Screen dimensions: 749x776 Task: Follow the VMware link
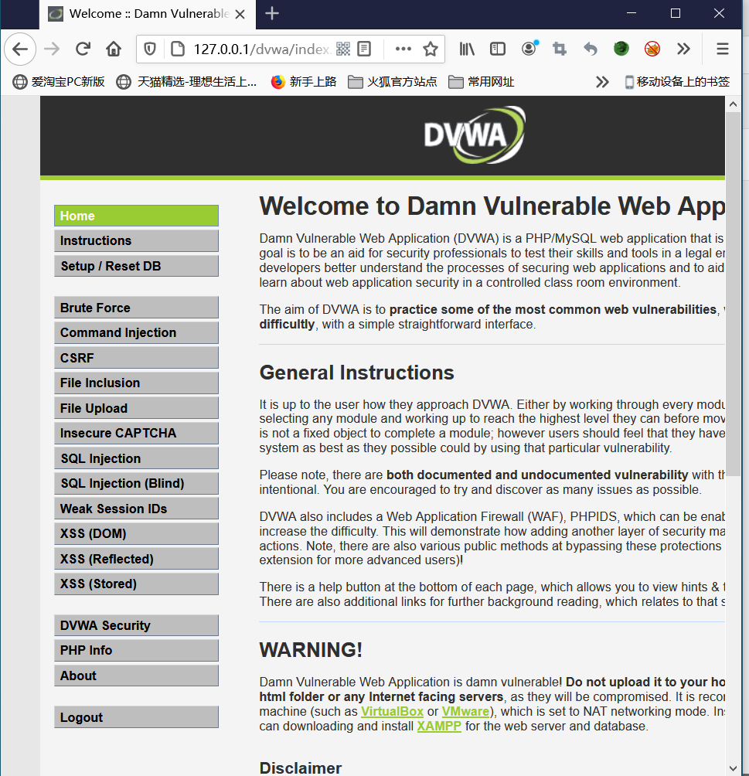[465, 712]
